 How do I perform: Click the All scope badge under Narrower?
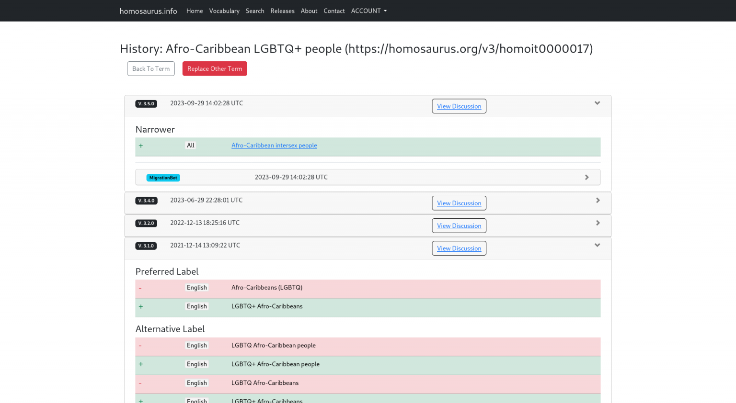tap(190, 145)
